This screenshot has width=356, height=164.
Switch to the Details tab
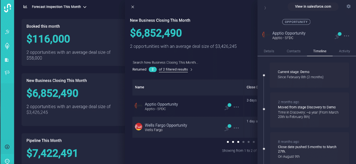[269, 51]
